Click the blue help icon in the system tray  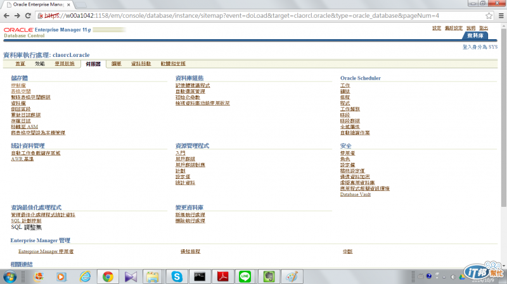pyautogui.click(x=429, y=276)
